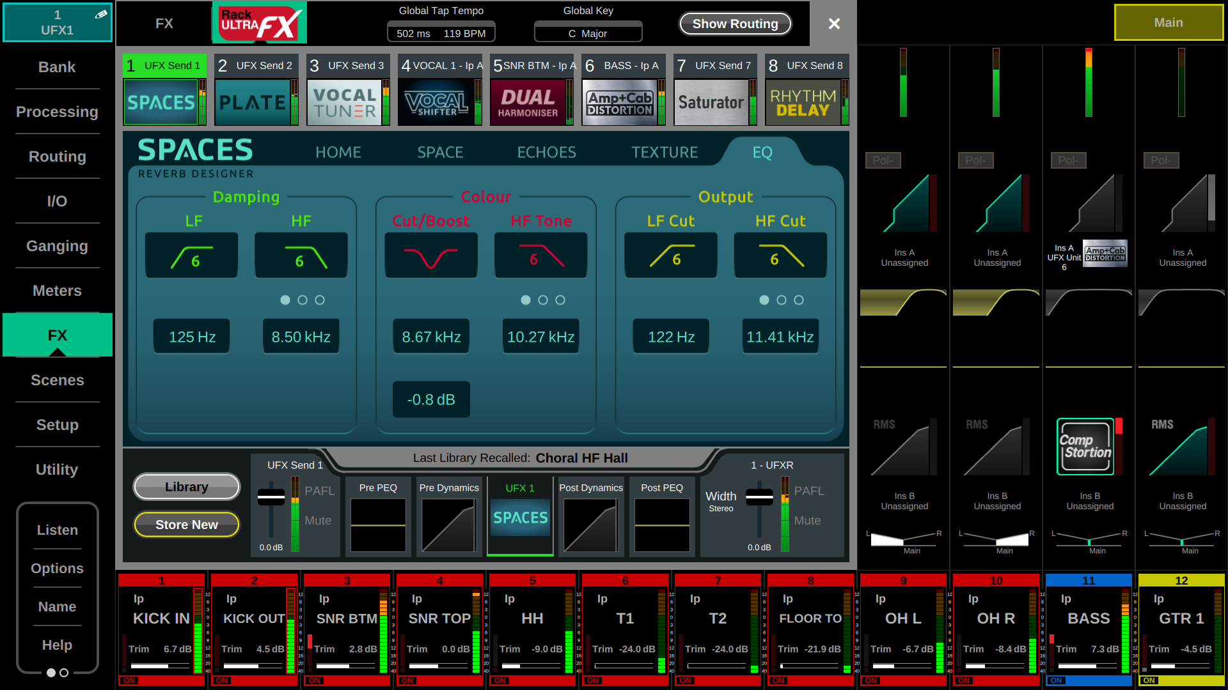Click the UFX Send 1 level fader
Image resolution: width=1228 pixels, height=690 pixels.
coord(271,498)
